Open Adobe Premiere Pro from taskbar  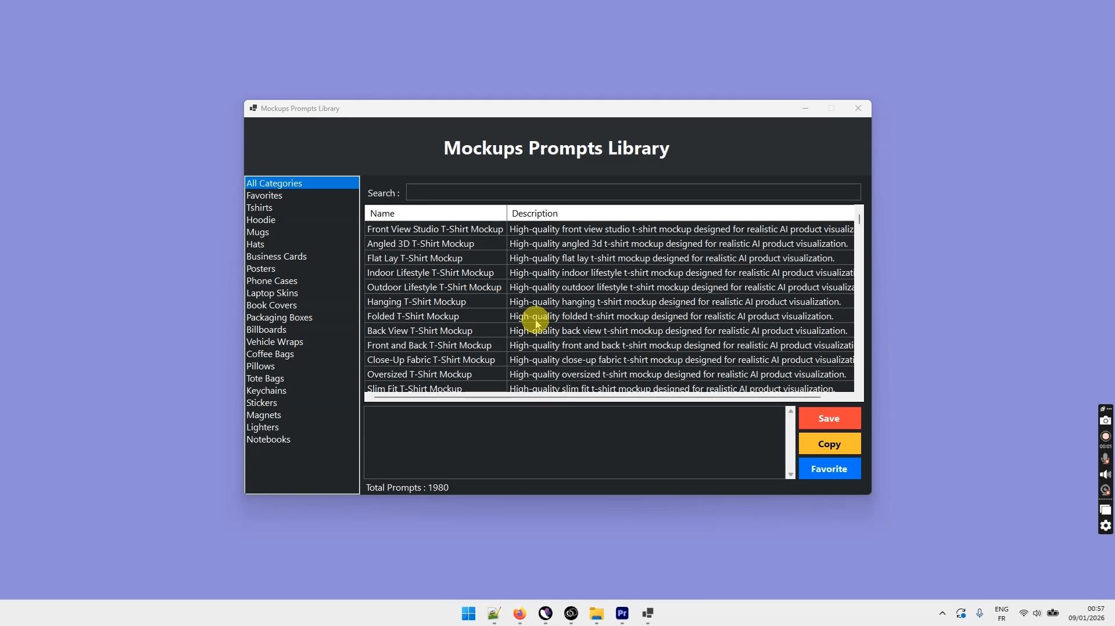pyautogui.click(x=622, y=613)
